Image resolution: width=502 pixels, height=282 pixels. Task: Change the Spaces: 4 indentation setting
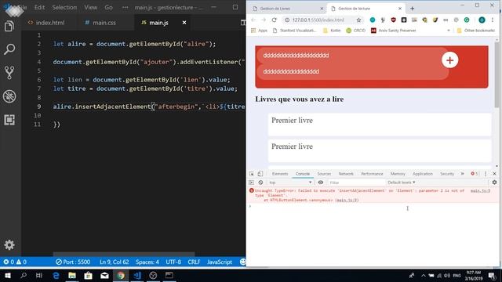pyautogui.click(x=147, y=262)
